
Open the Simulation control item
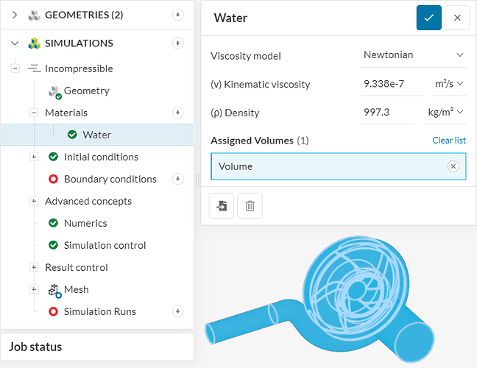(x=105, y=245)
